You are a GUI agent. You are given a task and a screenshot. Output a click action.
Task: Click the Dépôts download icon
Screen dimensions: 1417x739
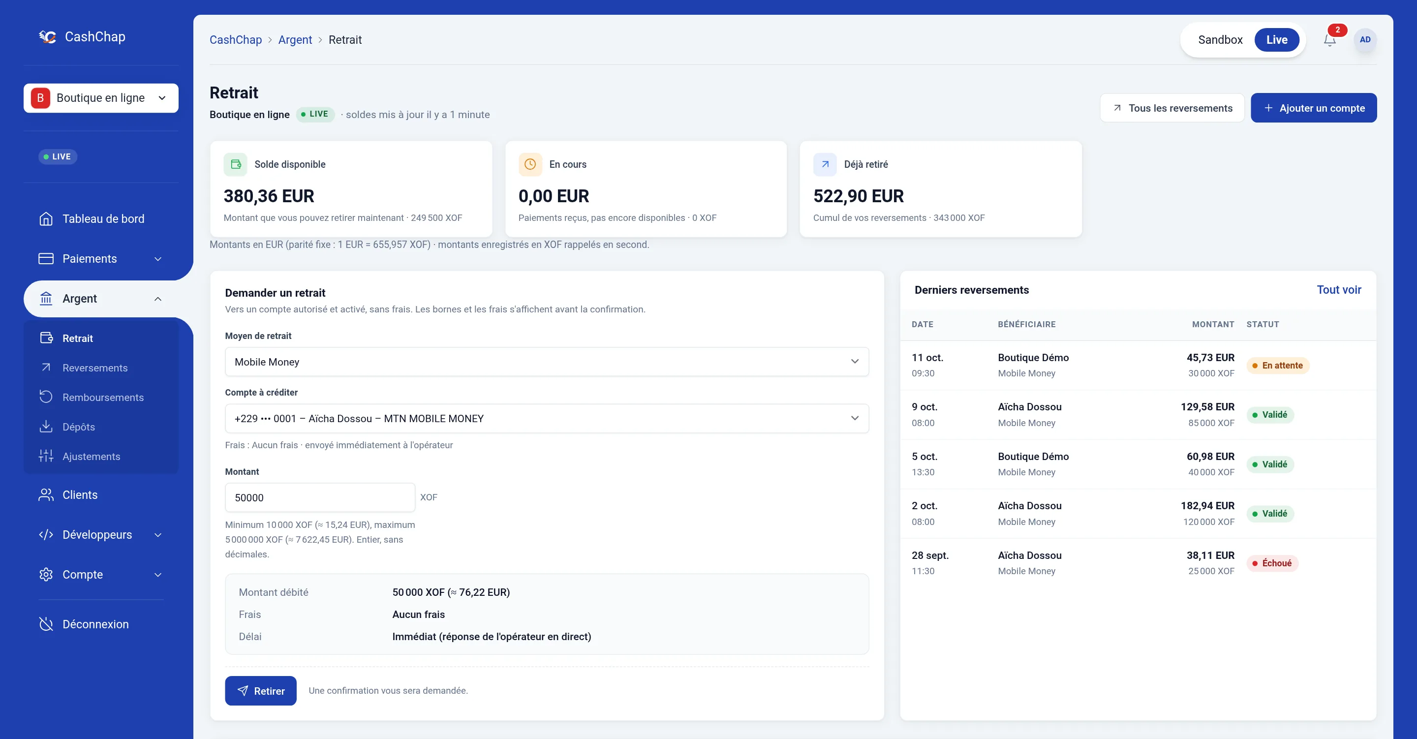[x=46, y=427]
